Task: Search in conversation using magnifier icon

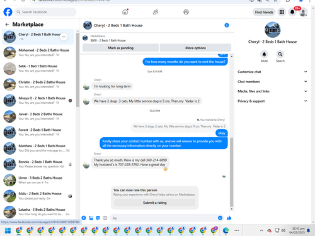Action: pyautogui.click(x=280, y=54)
